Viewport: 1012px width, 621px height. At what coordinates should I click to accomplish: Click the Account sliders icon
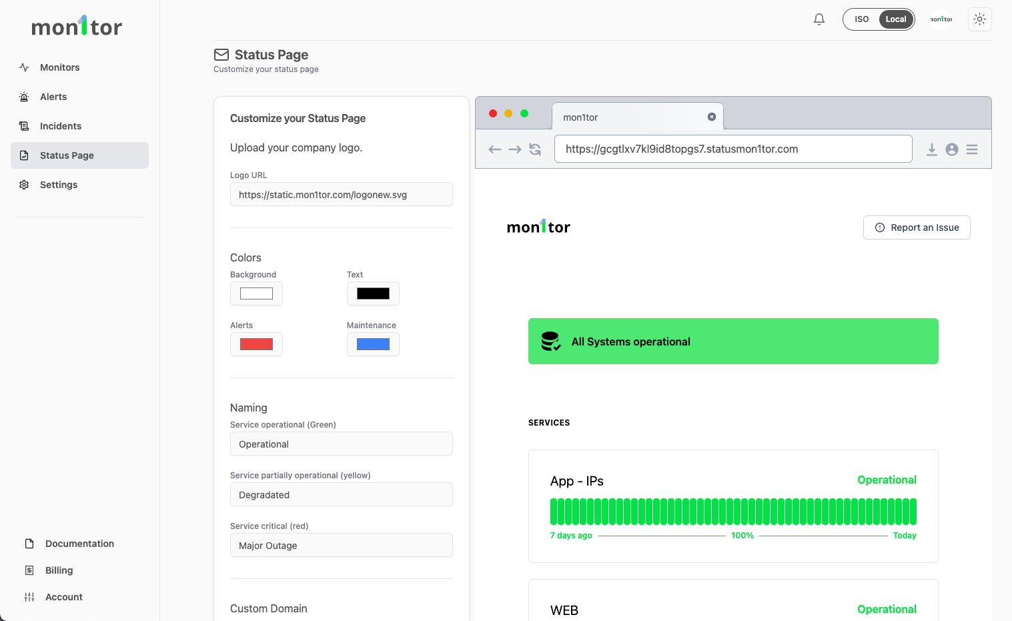point(29,597)
